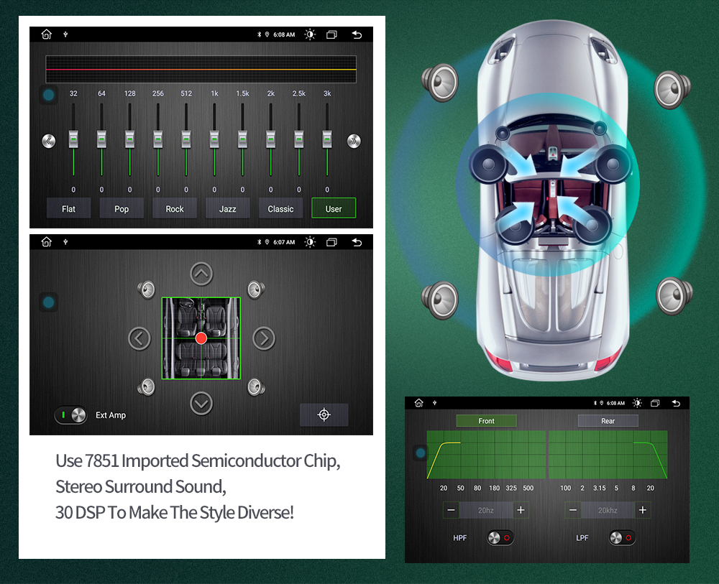The image size is (719, 584).
Task: Click the 256 Hz equalizer slider
Action: (x=157, y=139)
